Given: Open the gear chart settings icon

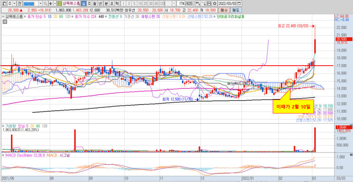Looking at the screenshot, I should [x=215, y=4].
